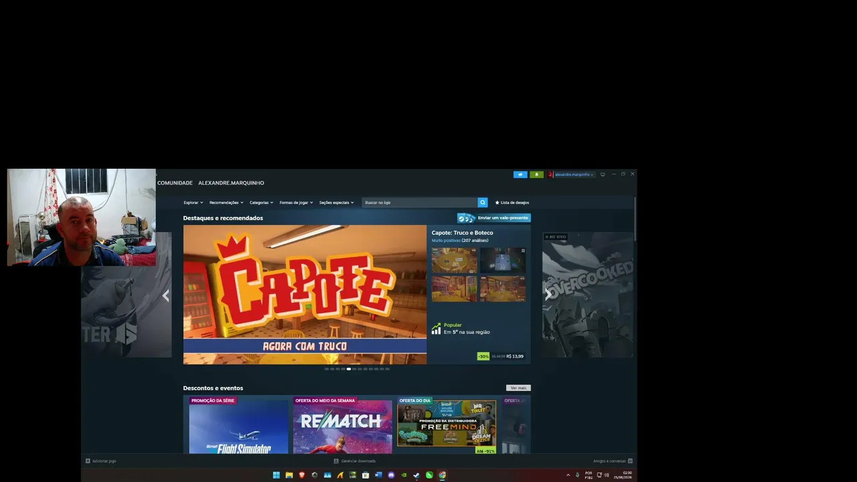This screenshot has height=482, width=857.
Task: Open the REMATCH midweek offer card
Action: click(342, 424)
